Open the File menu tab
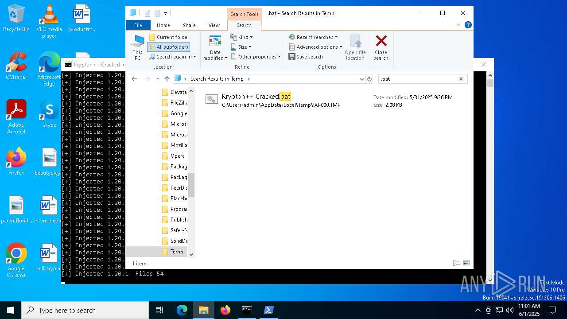The height and width of the screenshot is (319, 567). click(x=138, y=25)
